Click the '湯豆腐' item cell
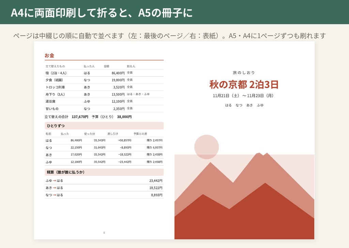This screenshot has height=248, width=349. [x=50, y=101]
